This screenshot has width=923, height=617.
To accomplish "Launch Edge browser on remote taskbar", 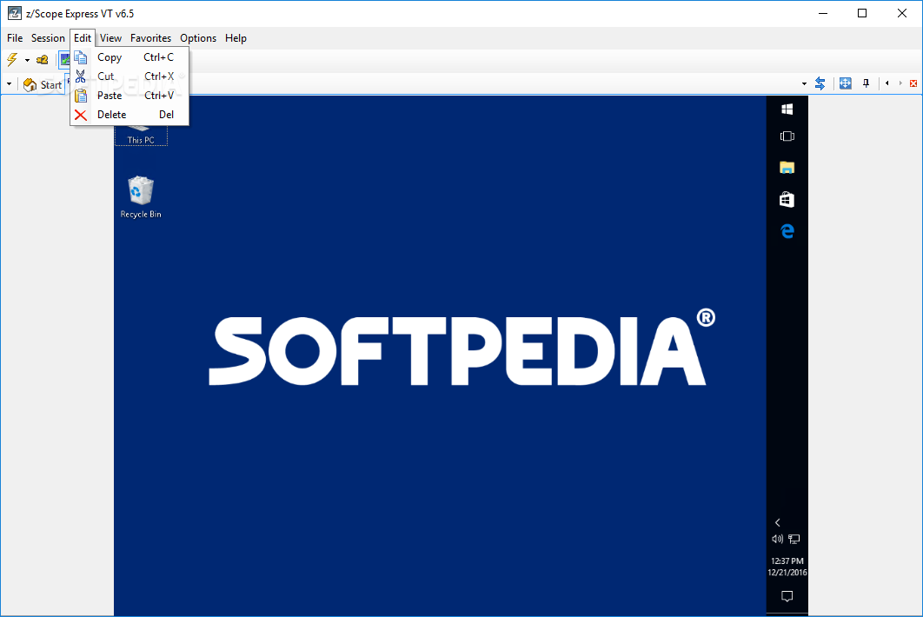I will (787, 231).
